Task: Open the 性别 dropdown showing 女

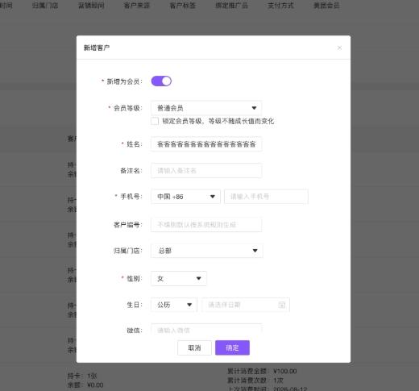Action: tap(179, 278)
